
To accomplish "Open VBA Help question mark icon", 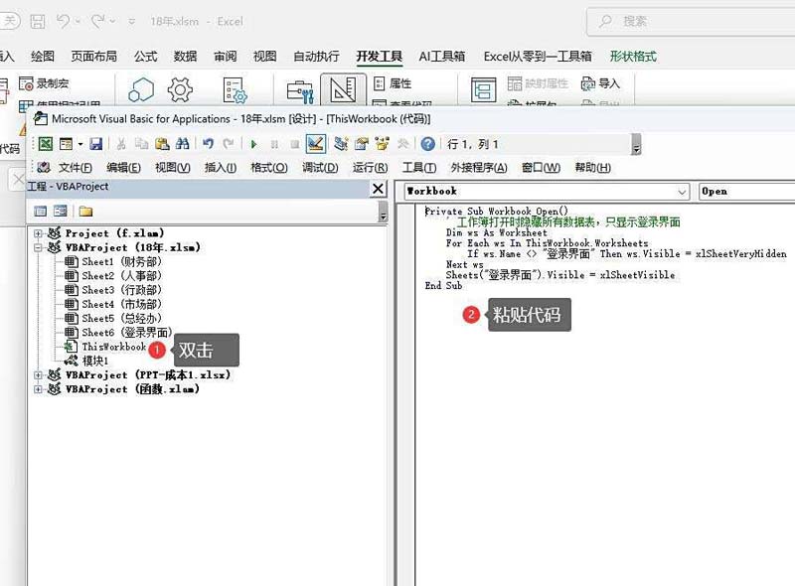I will click(428, 144).
